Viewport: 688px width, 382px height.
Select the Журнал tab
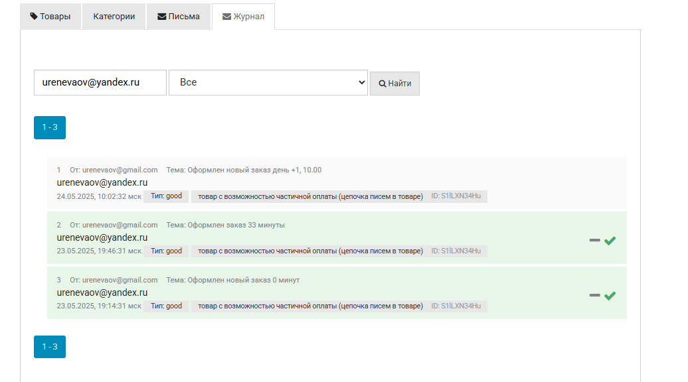point(244,17)
